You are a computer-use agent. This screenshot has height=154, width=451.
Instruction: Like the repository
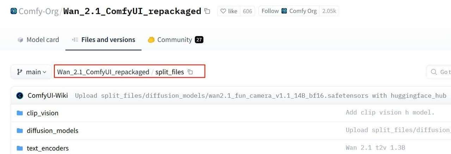point(229,11)
